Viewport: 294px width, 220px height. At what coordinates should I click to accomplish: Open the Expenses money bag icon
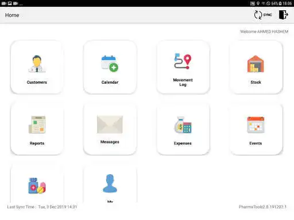(x=183, y=125)
